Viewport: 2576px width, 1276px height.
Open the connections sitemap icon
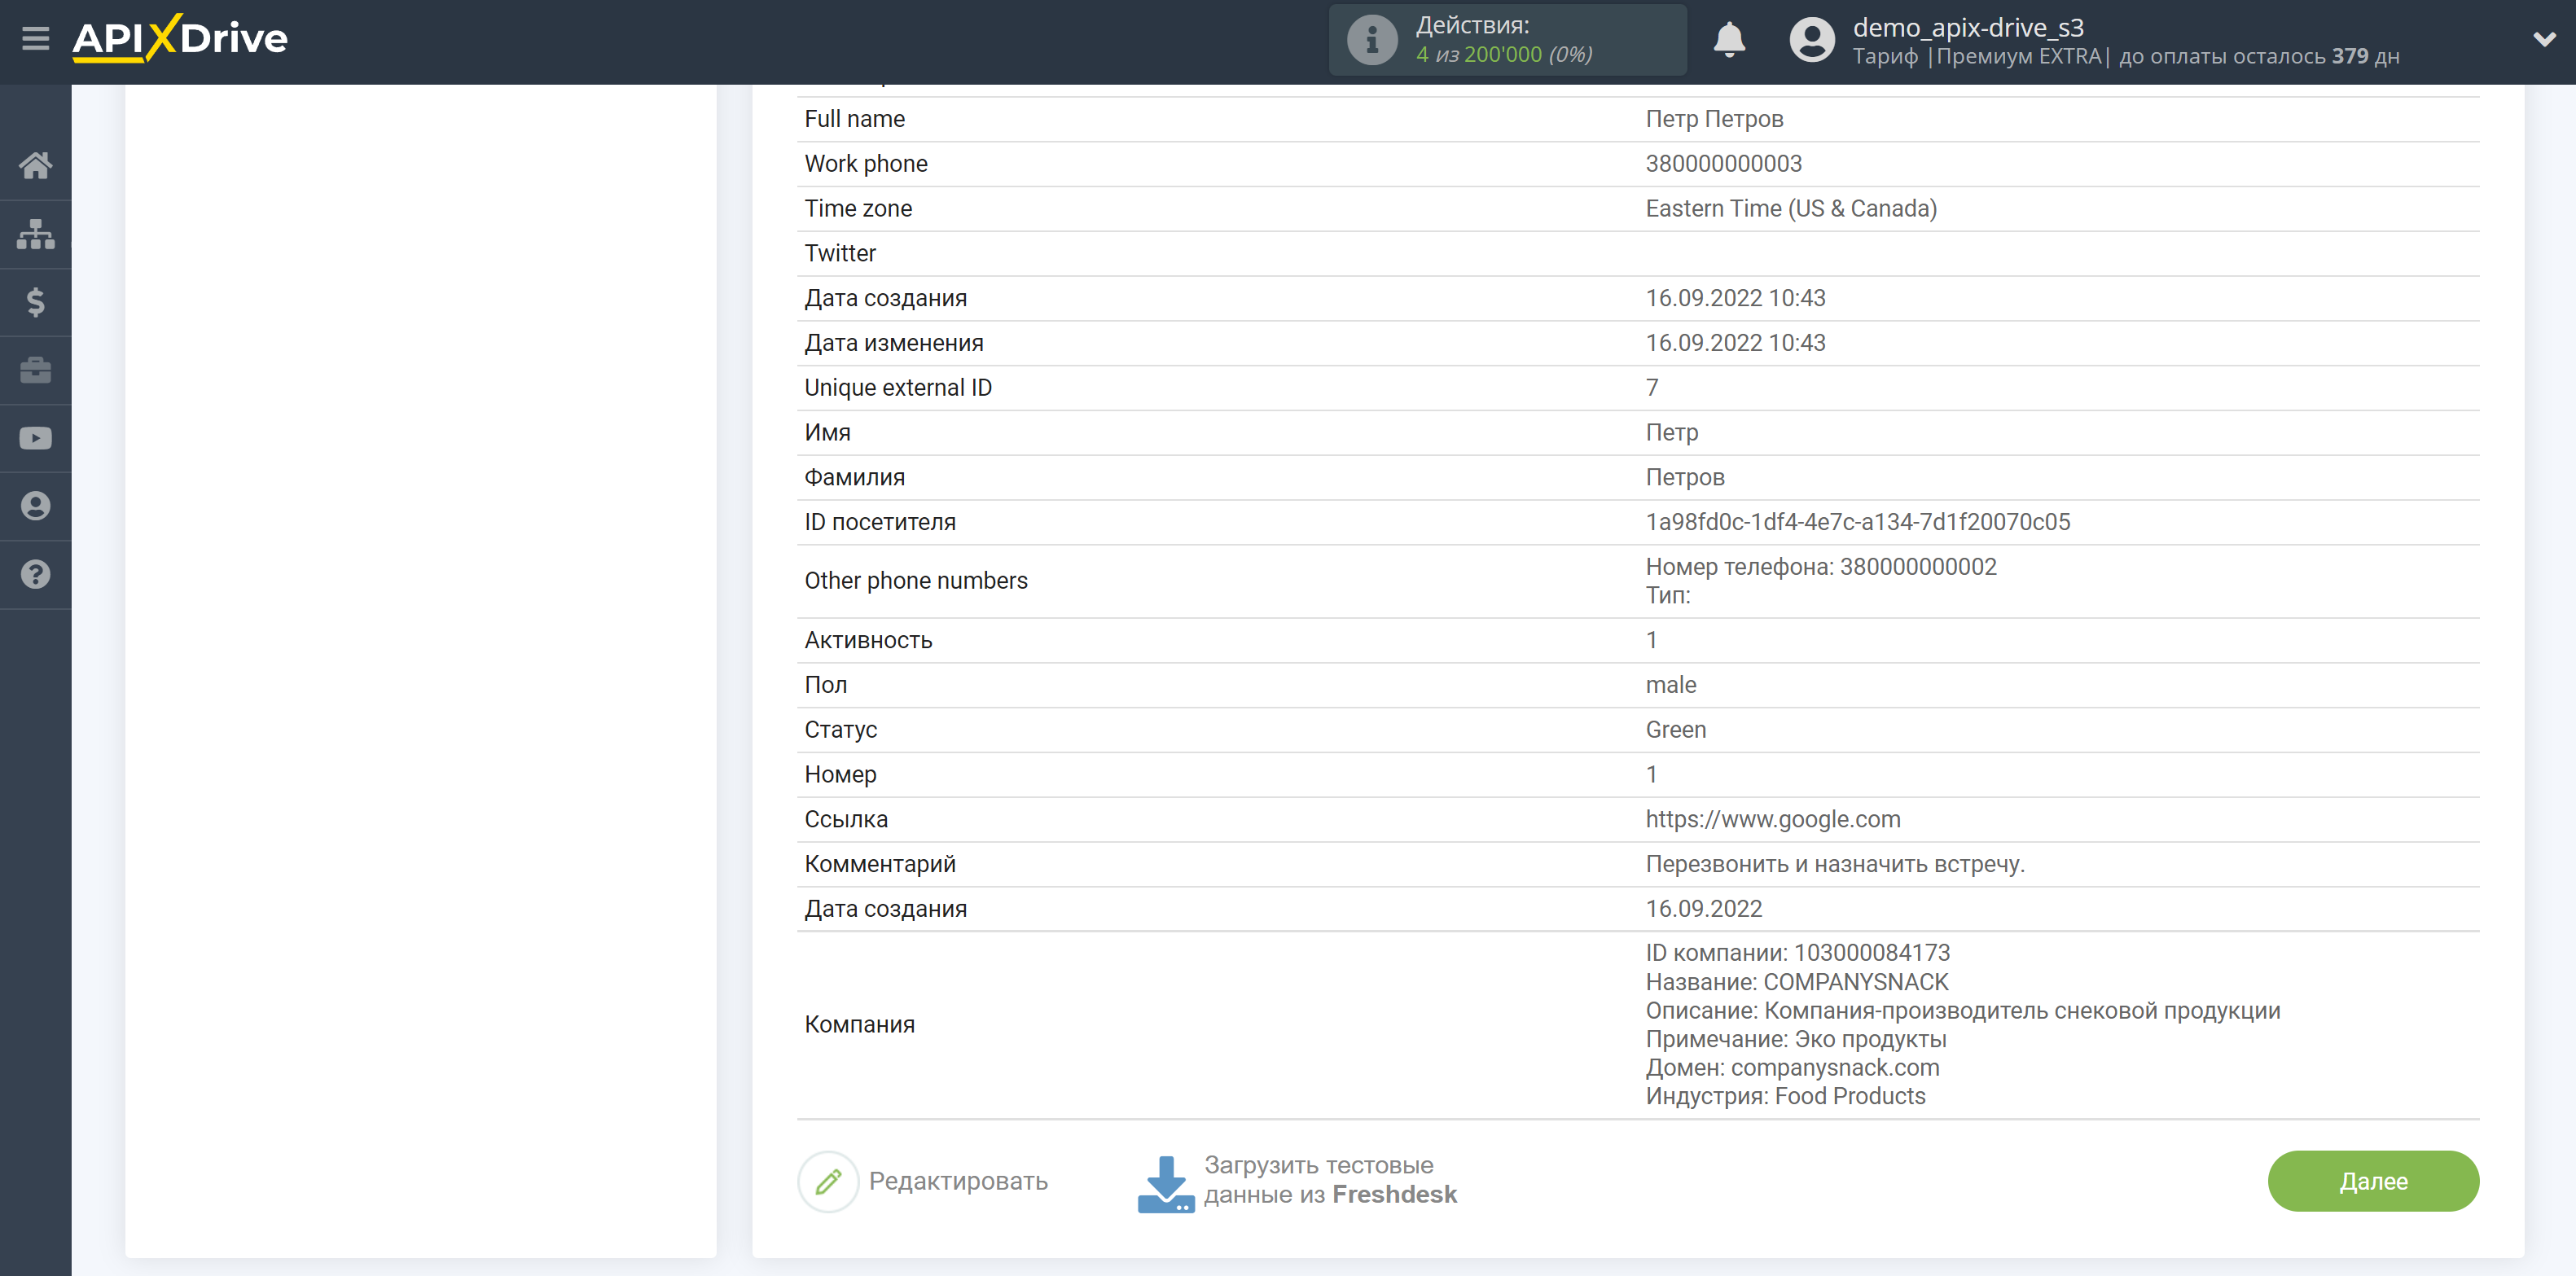tap(36, 234)
